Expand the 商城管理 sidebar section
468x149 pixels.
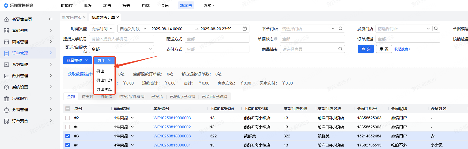coord(51,42)
